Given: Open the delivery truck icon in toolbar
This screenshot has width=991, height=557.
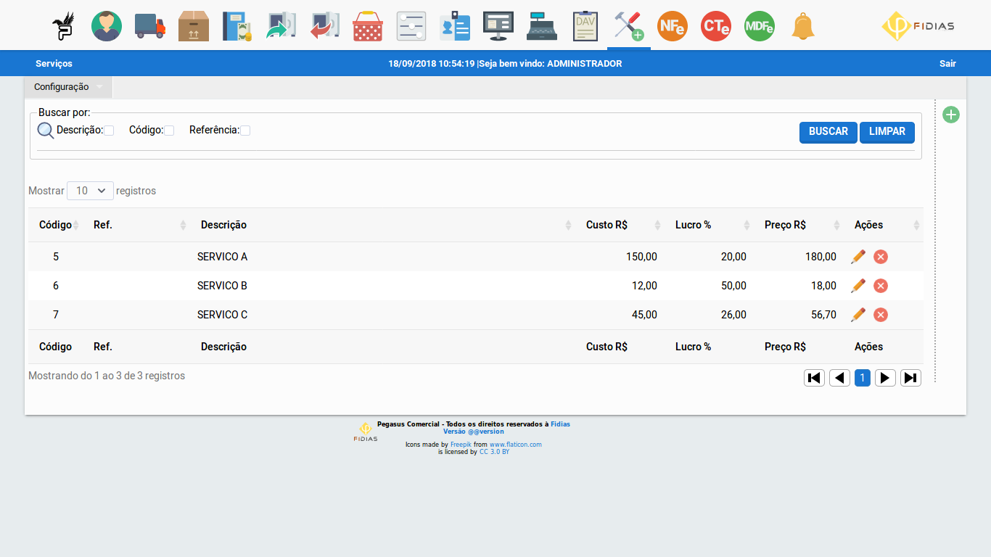Looking at the screenshot, I should [x=150, y=26].
